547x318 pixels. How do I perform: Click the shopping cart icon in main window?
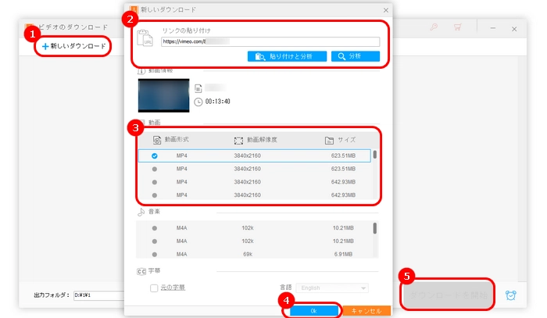[458, 27]
